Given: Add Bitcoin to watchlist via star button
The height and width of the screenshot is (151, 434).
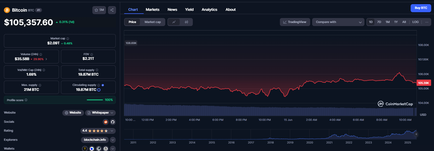Looking at the screenshot, I should pos(99,10).
